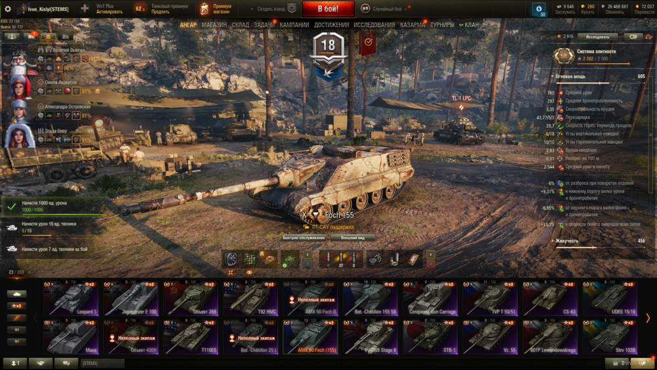Toggle the x2 bonus carousel filter
The height and width of the screenshot is (370, 657).
coord(17,306)
